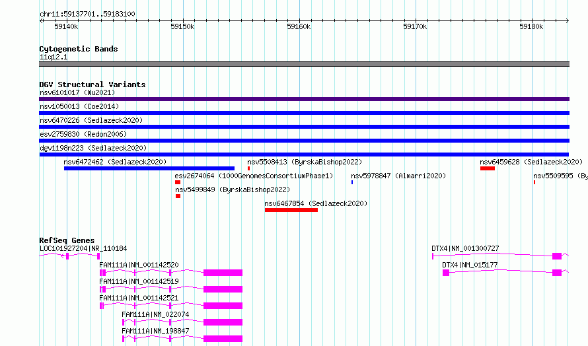Click the FAM111A|NM_001142520 transcript label
The width and height of the screenshot is (588, 346).
tap(139, 265)
